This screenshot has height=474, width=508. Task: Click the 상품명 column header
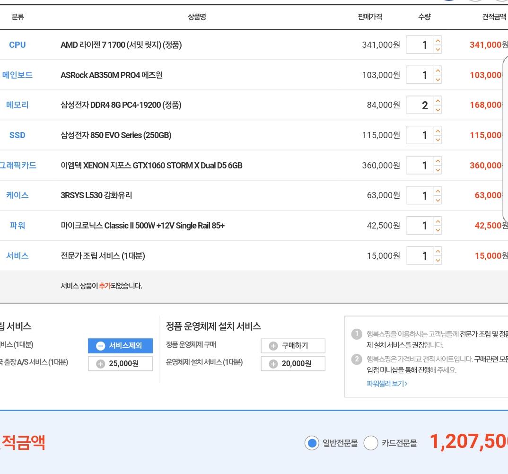[197, 17]
